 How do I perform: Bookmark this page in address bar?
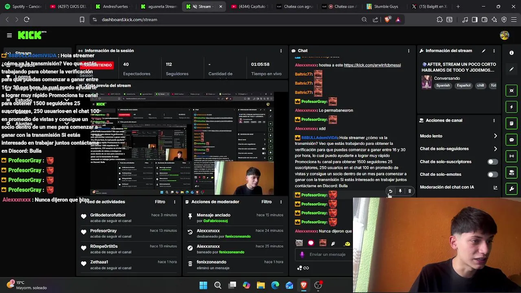82,20
